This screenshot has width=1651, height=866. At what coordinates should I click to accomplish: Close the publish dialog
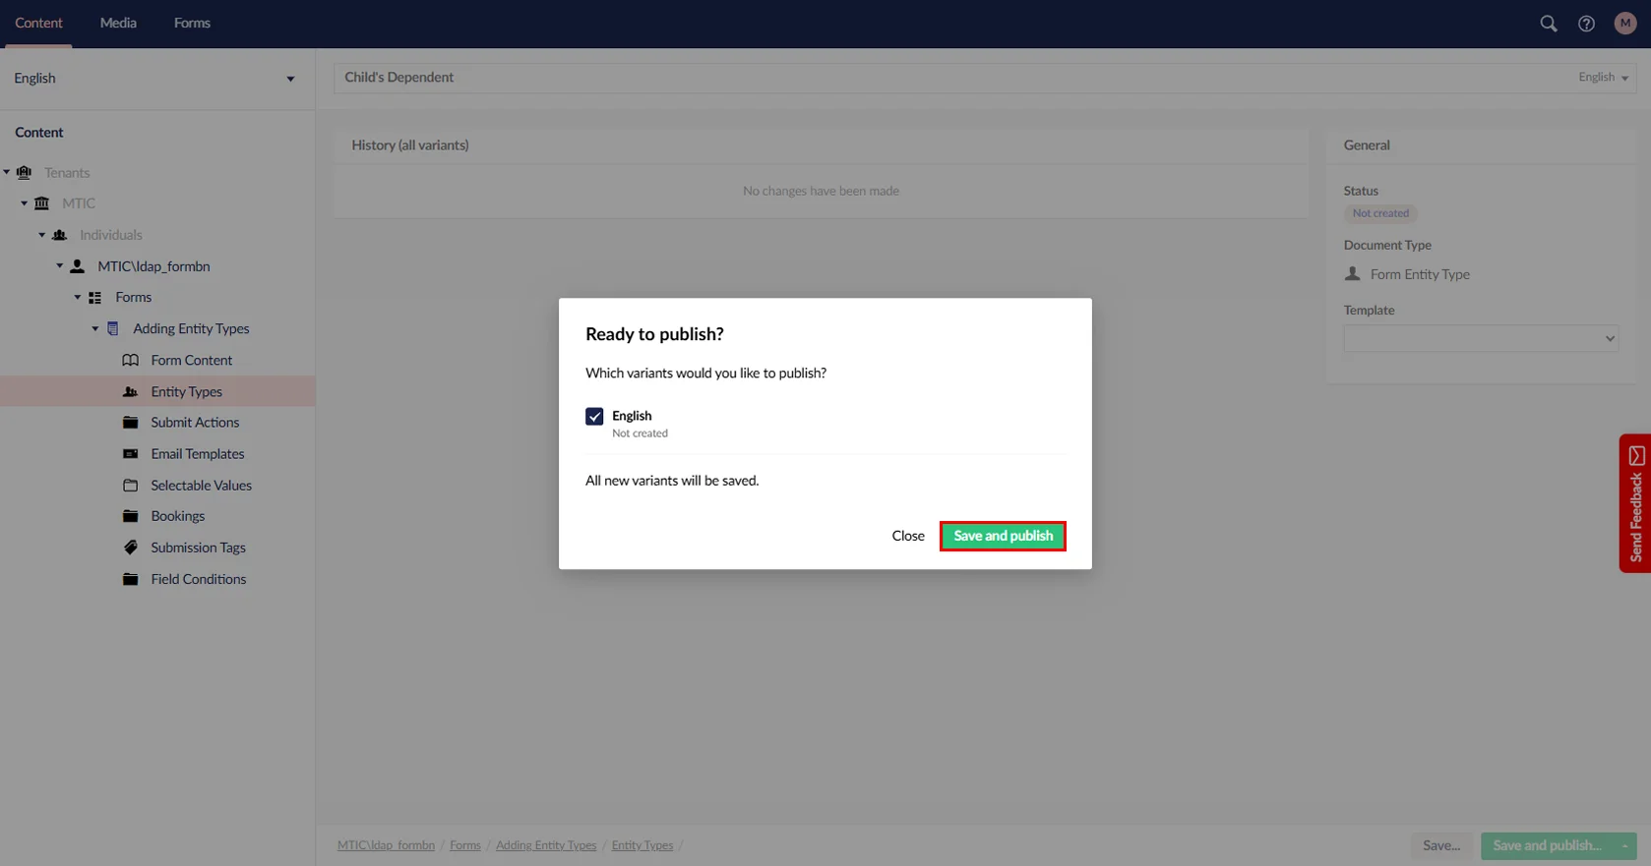(x=907, y=536)
